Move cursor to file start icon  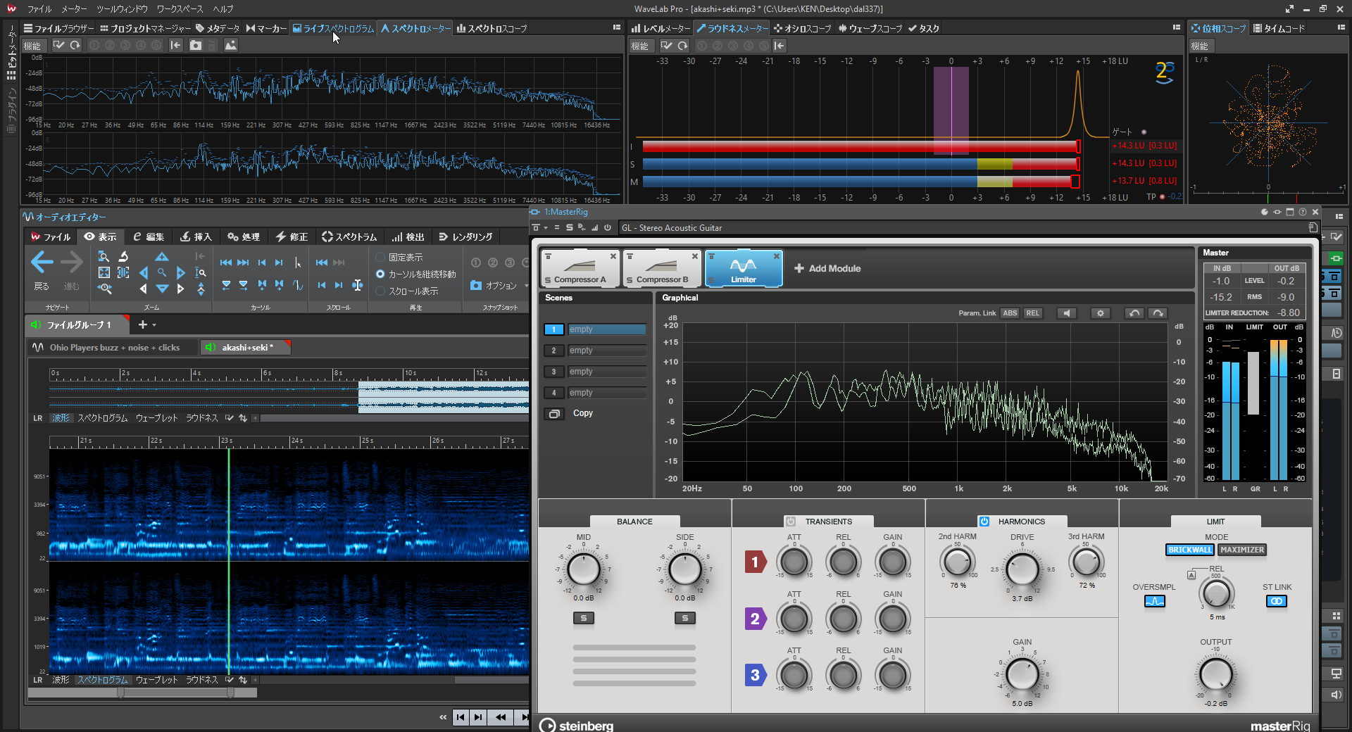(x=226, y=263)
